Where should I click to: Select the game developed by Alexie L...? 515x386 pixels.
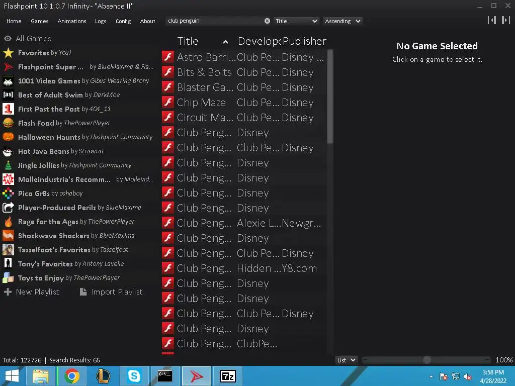[244, 223]
